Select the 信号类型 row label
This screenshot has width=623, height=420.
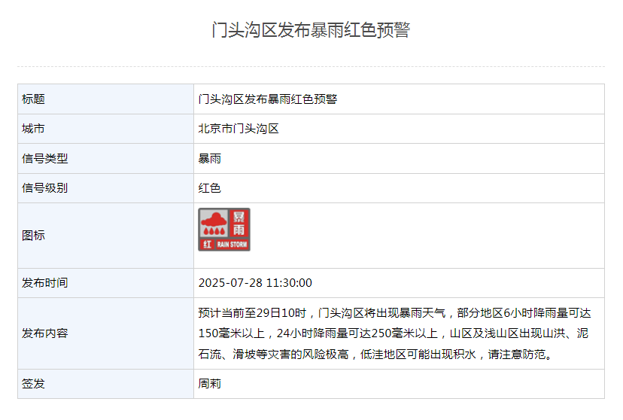pos(45,158)
